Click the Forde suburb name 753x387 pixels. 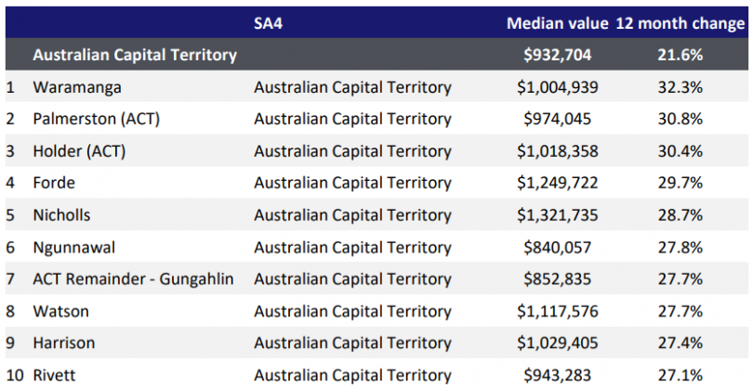click(x=54, y=183)
